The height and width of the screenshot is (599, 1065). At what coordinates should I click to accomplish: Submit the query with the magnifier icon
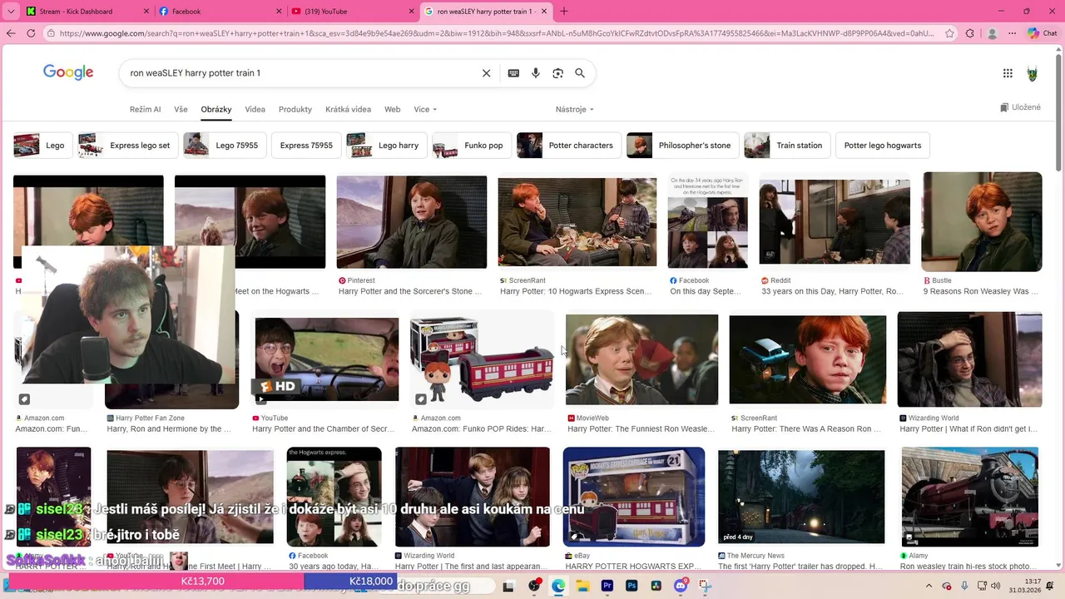580,73
